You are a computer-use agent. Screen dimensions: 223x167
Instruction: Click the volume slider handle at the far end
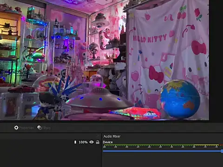222,151
